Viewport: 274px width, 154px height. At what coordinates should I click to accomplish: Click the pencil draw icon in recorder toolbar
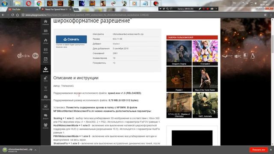200,9
